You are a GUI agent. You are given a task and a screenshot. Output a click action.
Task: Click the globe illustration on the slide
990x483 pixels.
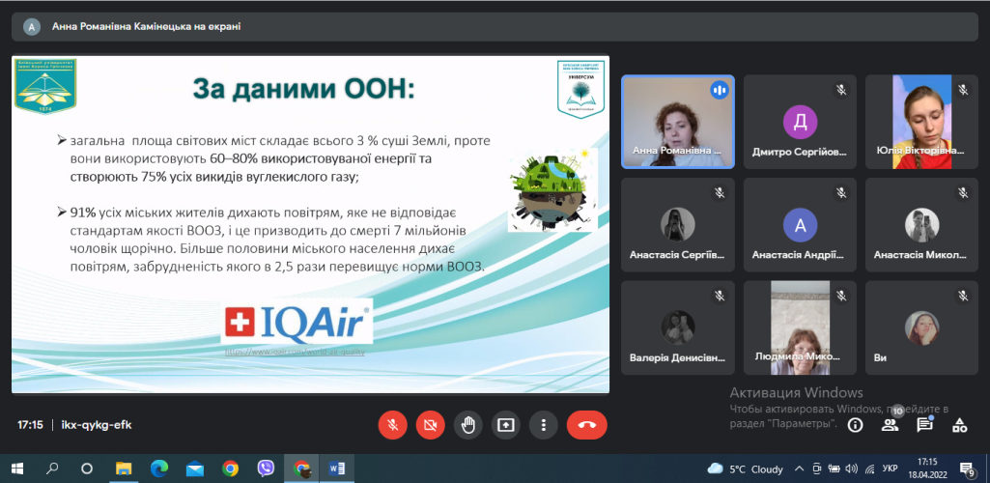(553, 189)
